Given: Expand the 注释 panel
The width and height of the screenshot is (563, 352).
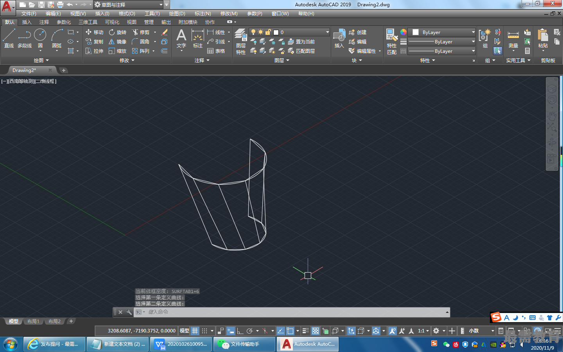Looking at the screenshot, I should [x=202, y=60].
